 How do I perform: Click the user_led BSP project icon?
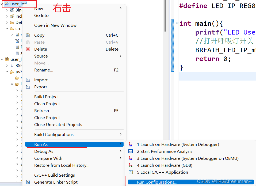[x=7, y=59]
